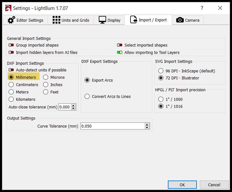
Task: Switch to the Camera tab
Action: click(x=188, y=20)
